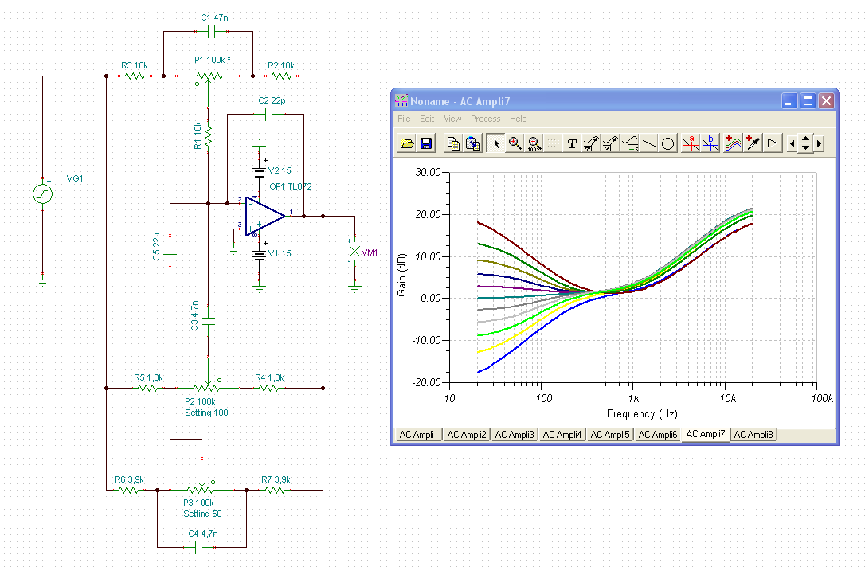Click the R6 3,9k label
This screenshot has width=865, height=571.
[129, 479]
